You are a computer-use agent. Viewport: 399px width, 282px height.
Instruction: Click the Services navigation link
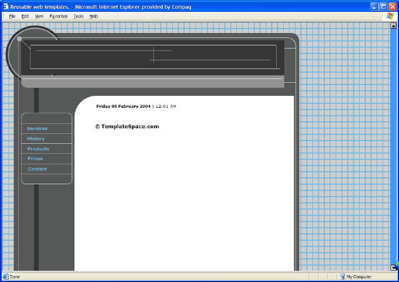37,129
